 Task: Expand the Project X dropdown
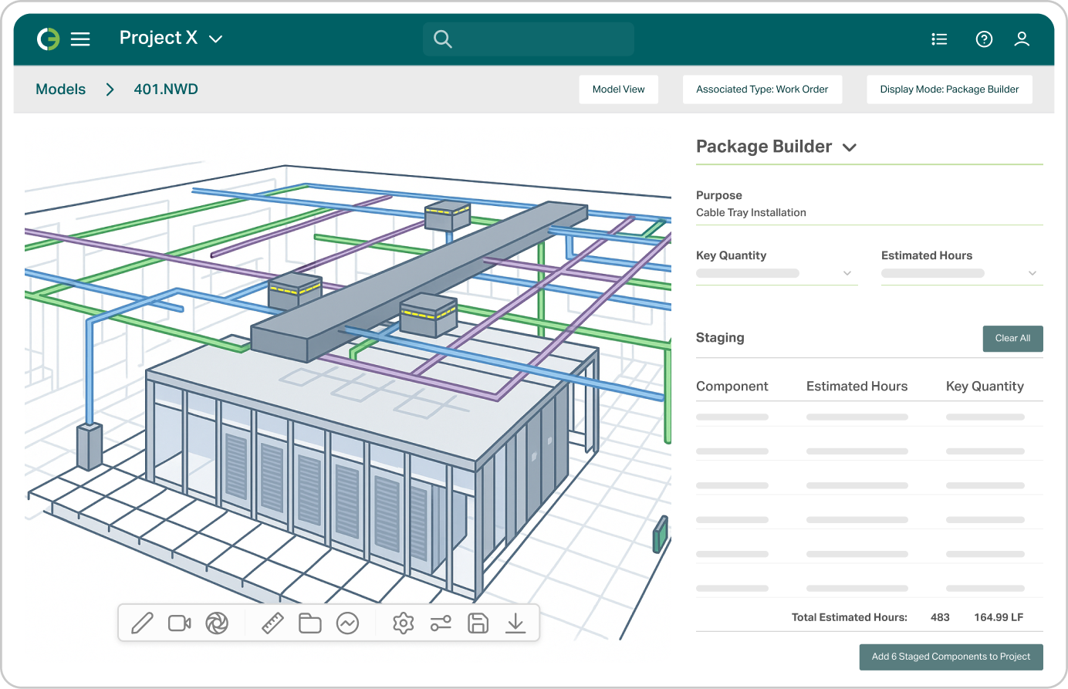coord(215,38)
